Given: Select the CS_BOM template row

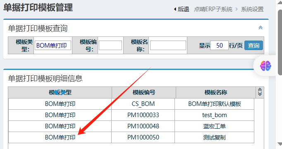Looking at the screenshot, I should 131,104.
